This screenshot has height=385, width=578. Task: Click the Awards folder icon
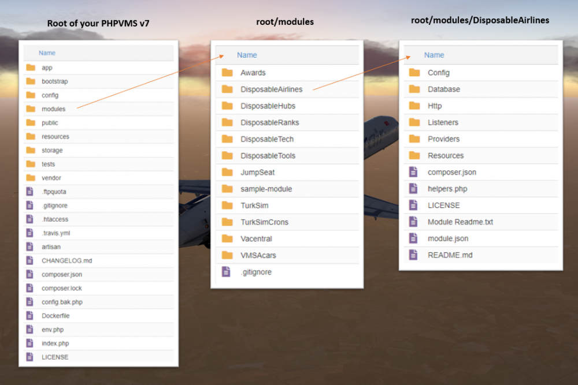click(228, 73)
